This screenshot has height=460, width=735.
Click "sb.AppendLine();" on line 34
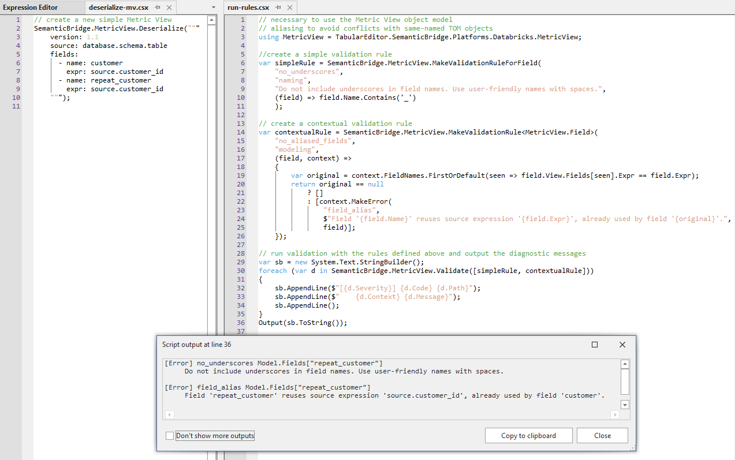tap(307, 305)
